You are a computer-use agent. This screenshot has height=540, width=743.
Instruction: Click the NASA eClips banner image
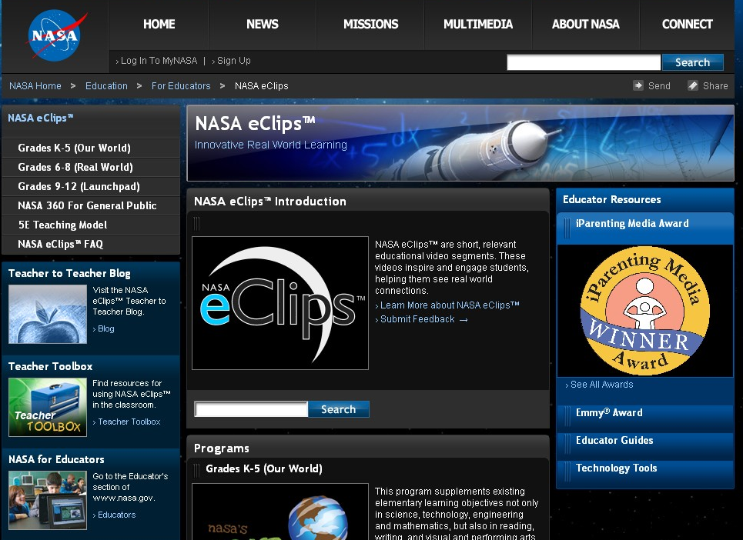point(460,143)
